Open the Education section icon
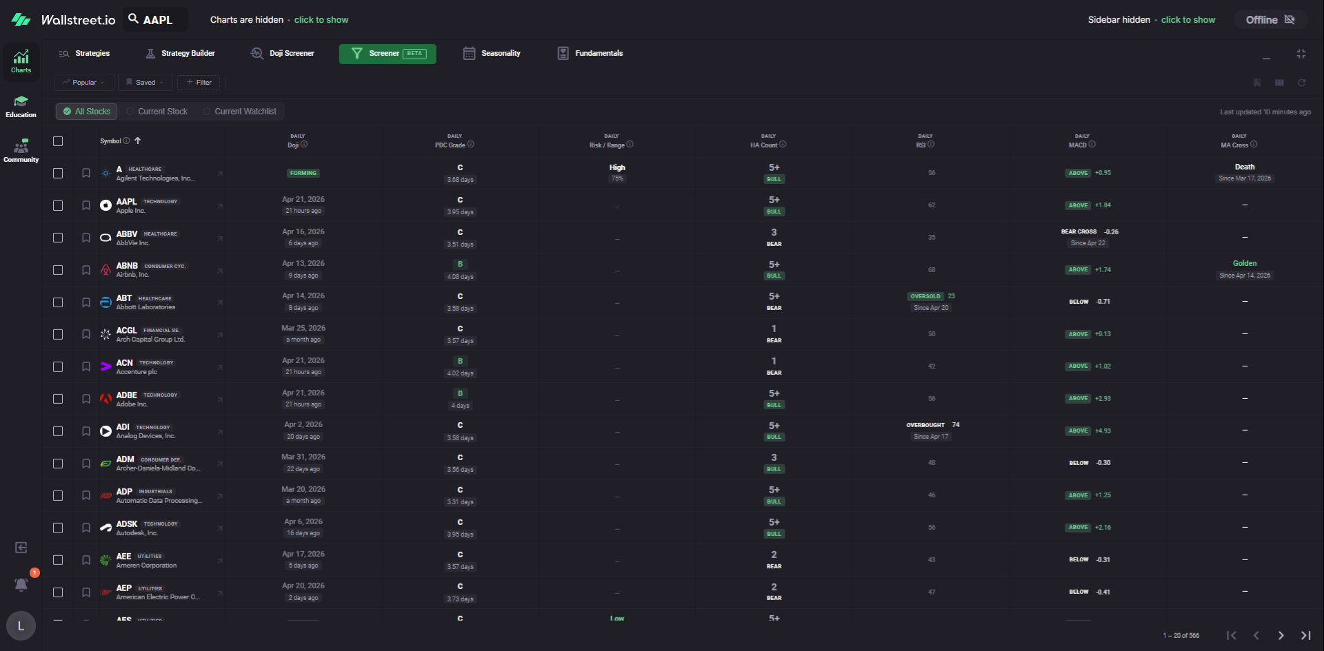 tap(21, 106)
